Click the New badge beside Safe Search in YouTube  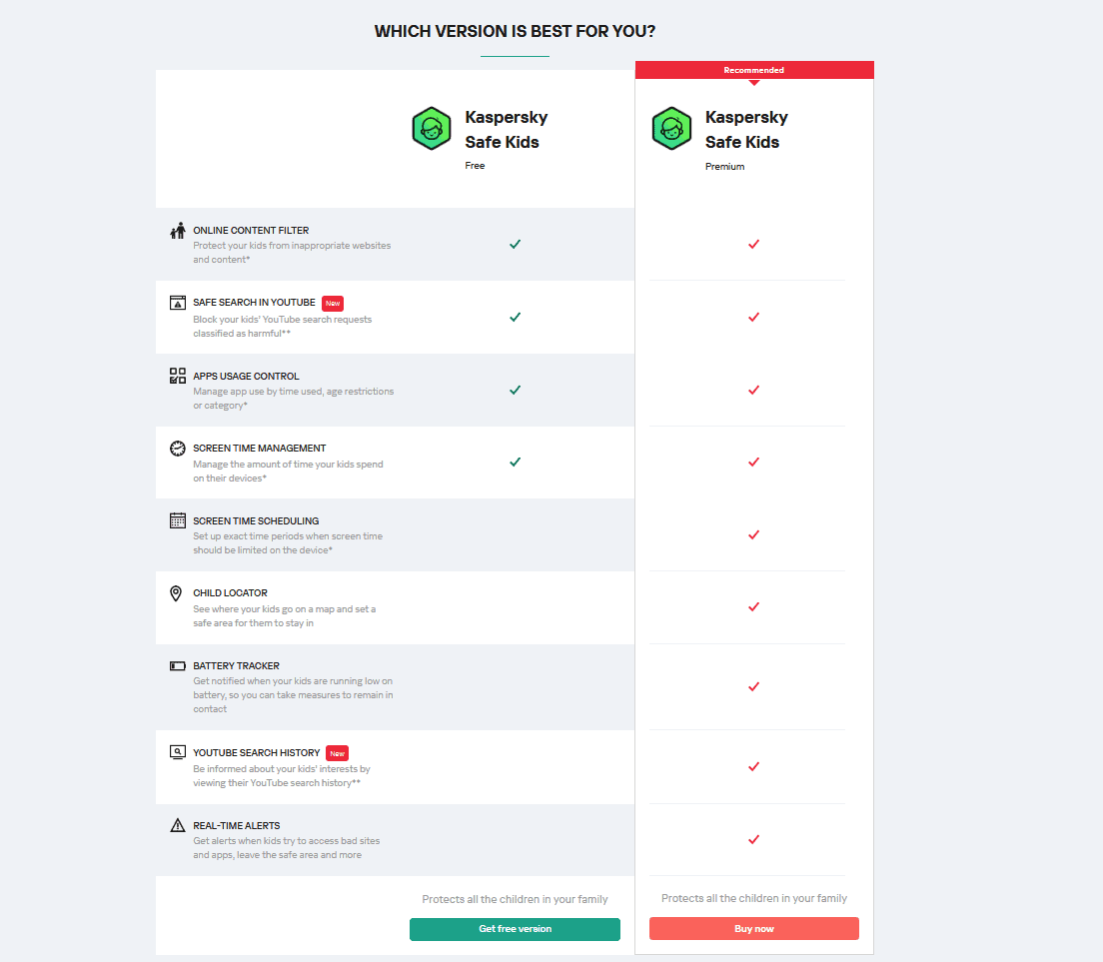(x=333, y=303)
